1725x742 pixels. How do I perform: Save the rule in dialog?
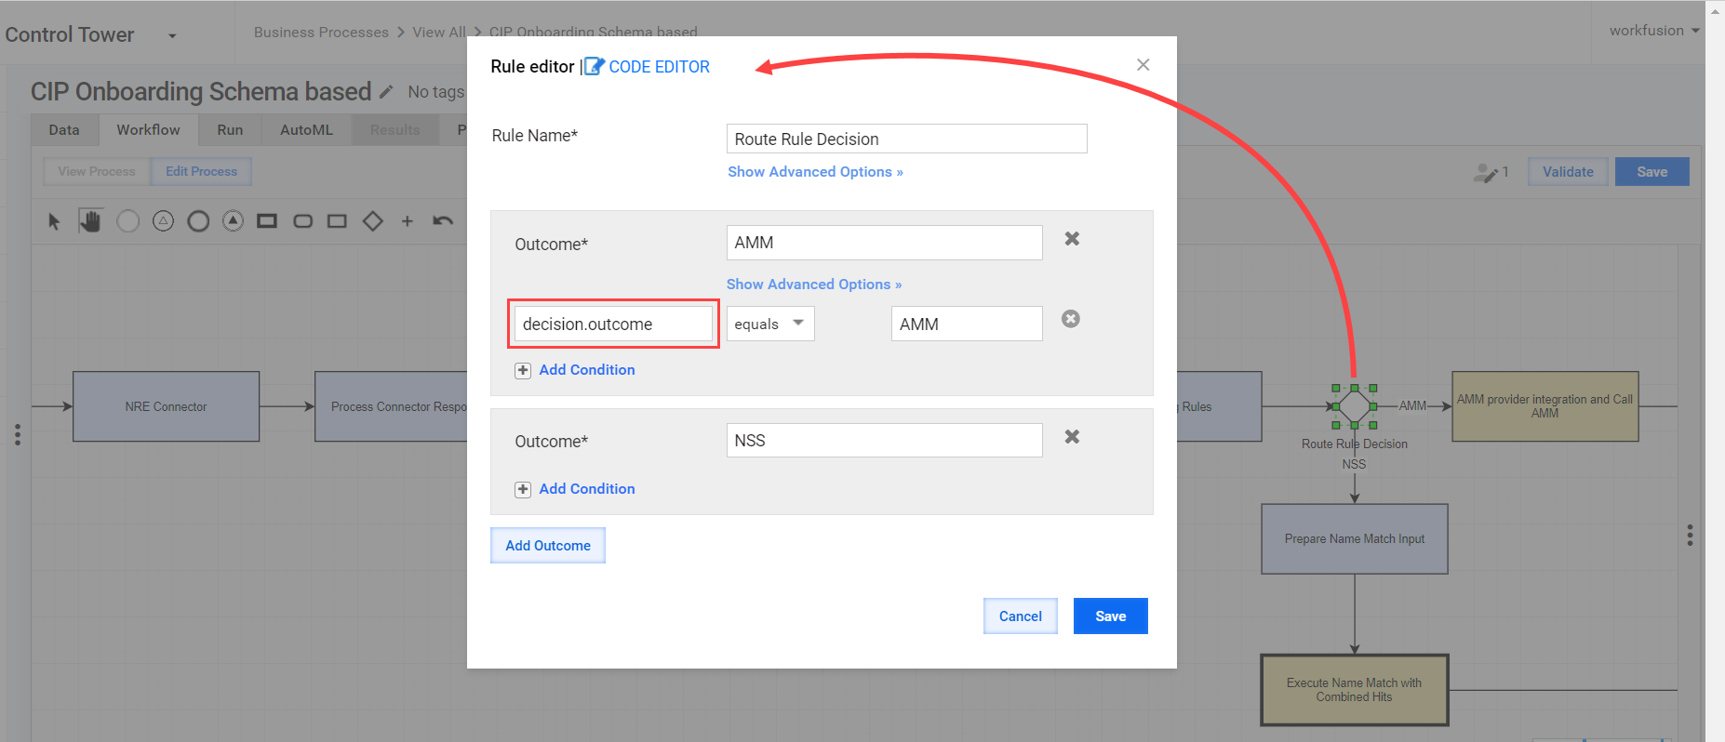[1111, 616]
